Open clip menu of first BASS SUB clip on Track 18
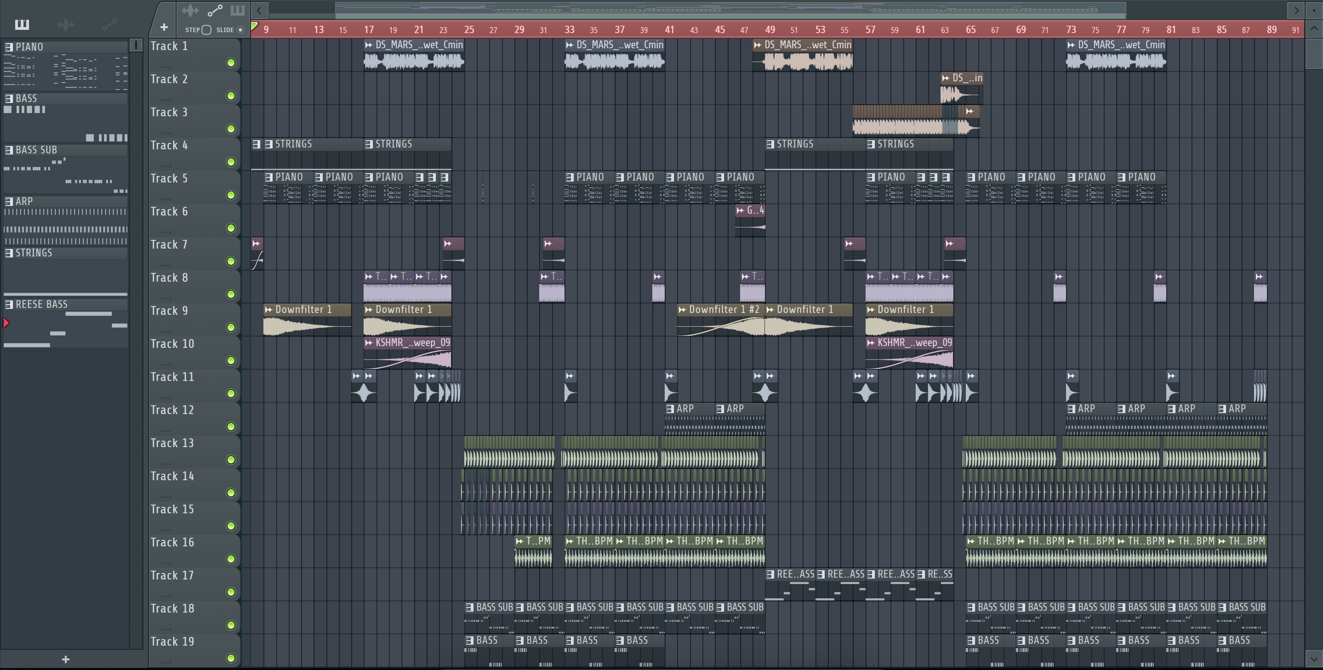This screenshot has height=670, width=1323. [x=469, y=608]
